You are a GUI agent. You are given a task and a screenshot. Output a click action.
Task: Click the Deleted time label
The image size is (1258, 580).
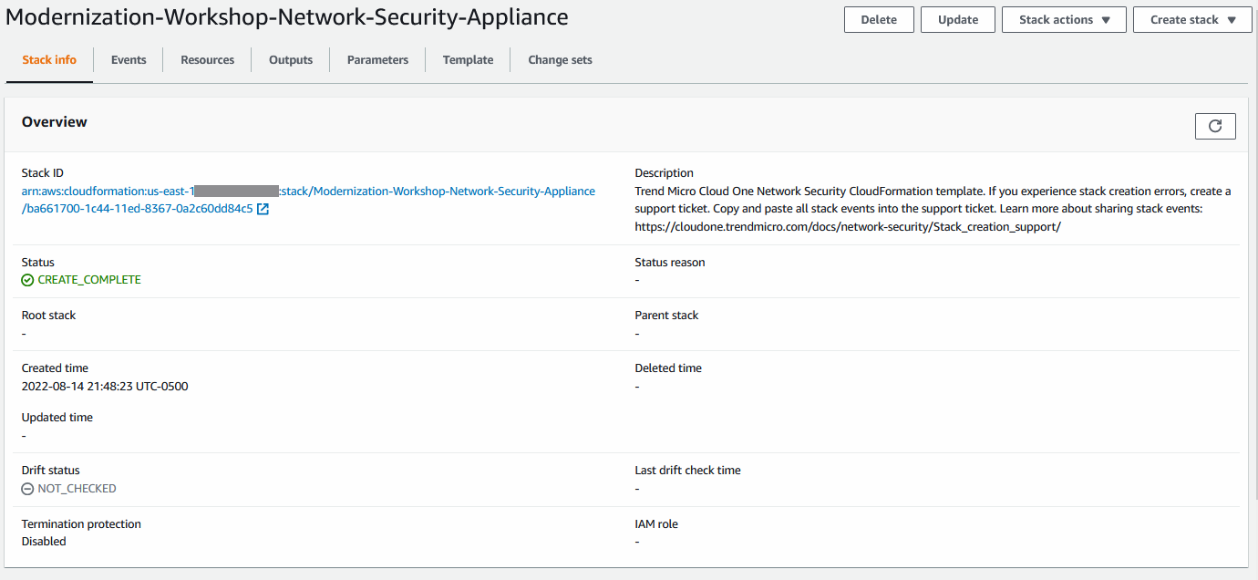tap(668, 368)
